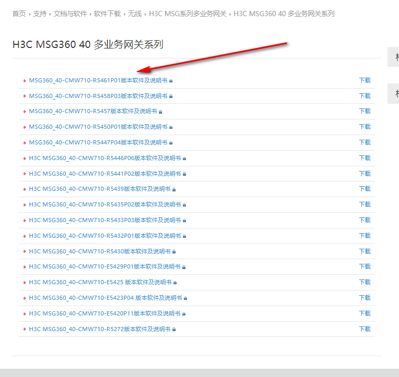The height and width of the screenshot is (377, 399).
Task: Click the lock icon beside R5433P03
Action: point(184,221)
